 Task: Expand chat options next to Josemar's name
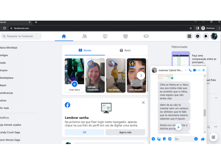[x=186, y=70]
